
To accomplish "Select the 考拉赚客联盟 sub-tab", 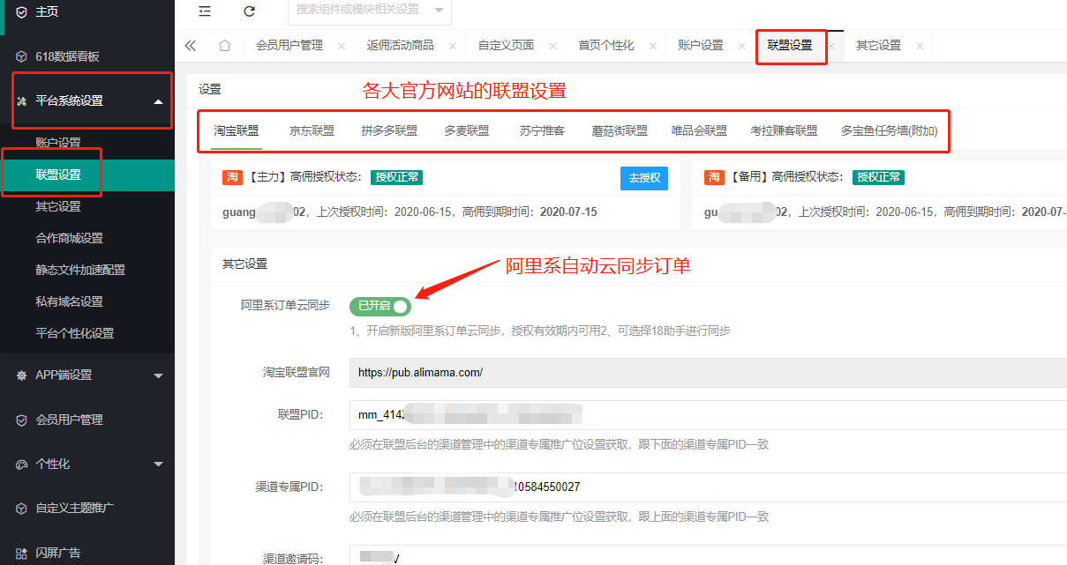I will pos(784,131).
